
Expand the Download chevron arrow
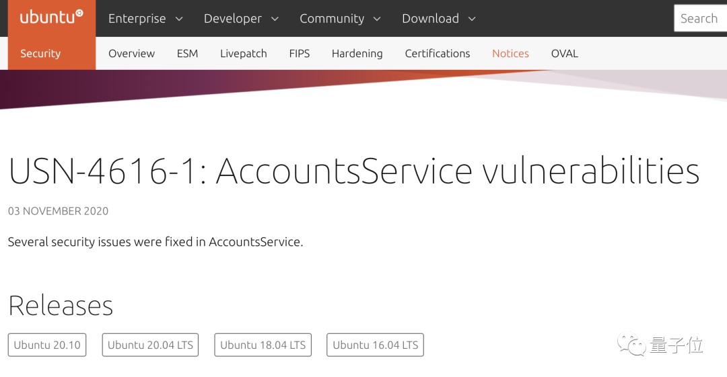pos(472,19)
